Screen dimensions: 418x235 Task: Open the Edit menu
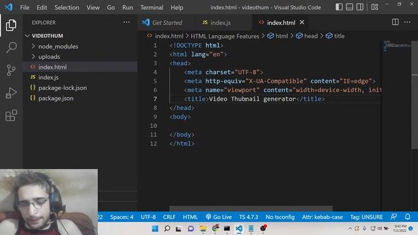pos(42,7)
